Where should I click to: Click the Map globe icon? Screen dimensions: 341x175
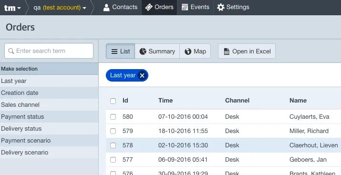pyautogui.click(x=188, y=51)
